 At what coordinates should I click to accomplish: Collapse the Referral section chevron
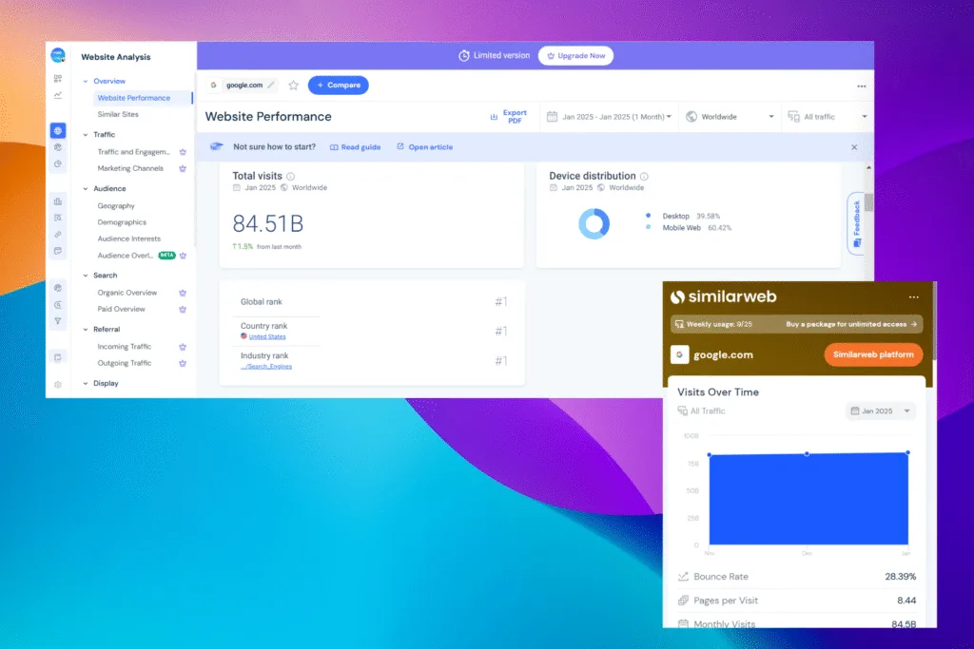pyautogui.click(x=86, y=330)
